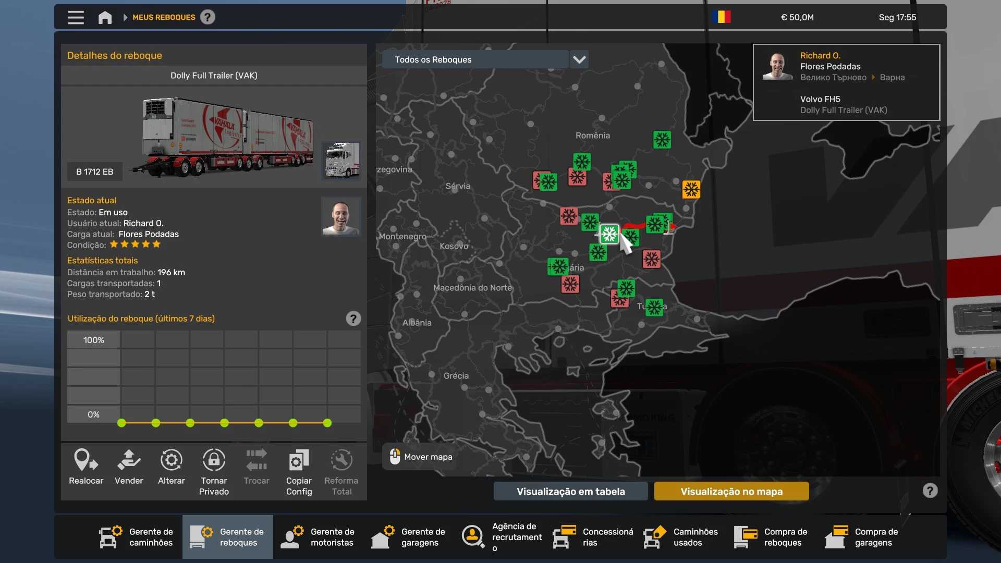1001x563 pixels.
Task: Open trailer usage help question mark
Action: [353, 319]
